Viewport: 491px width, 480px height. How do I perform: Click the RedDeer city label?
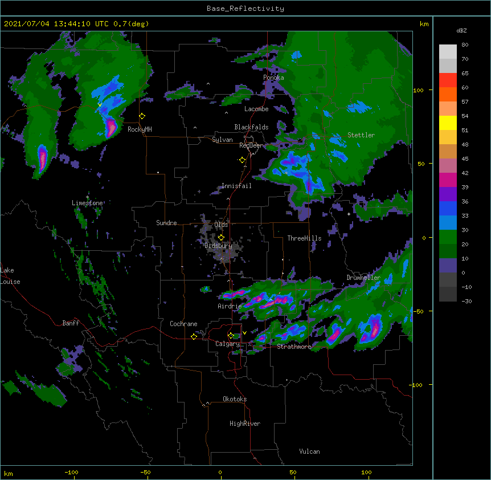coord(251,145)
